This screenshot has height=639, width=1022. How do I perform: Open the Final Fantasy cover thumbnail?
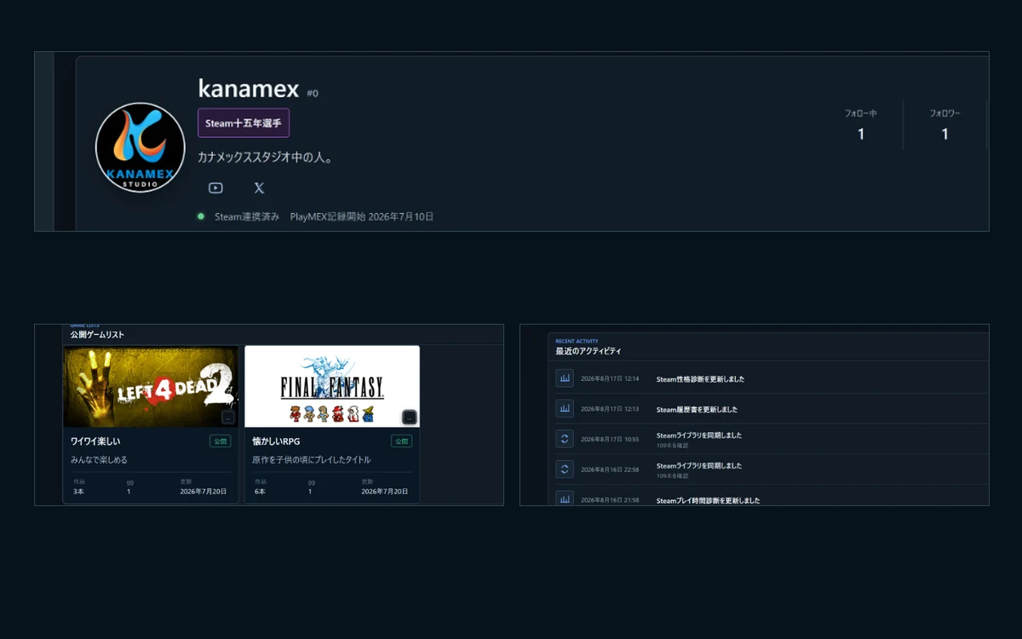(x=332, y=386)
